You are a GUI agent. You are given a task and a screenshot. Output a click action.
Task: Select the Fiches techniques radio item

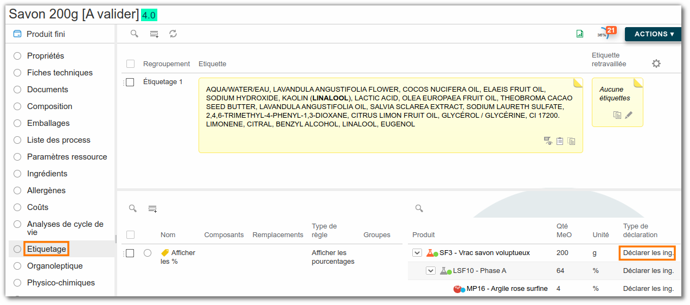click(x=17, y=73)
